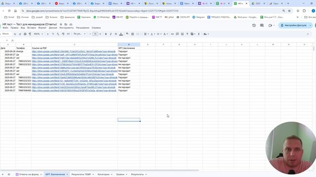Show all comments icon

262,25
